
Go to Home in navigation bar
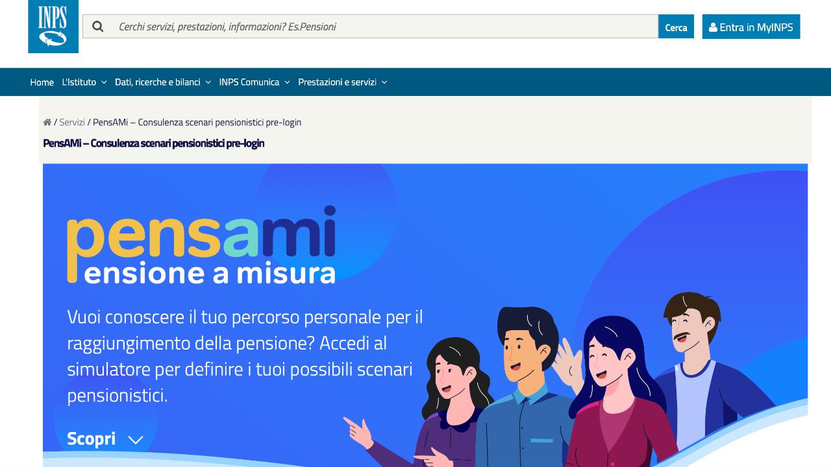[x=42, y=82]
